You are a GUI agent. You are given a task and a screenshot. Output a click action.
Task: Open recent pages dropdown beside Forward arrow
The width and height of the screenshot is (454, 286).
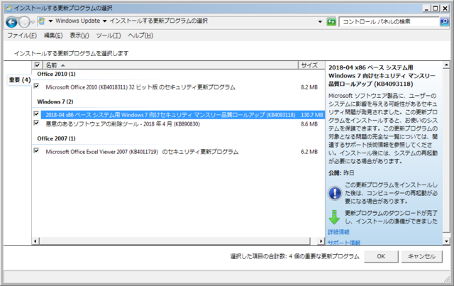click(33, 22)
